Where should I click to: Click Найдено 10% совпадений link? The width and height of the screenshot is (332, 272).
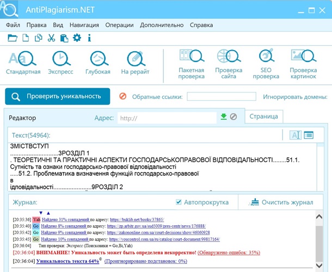pos(65,239)
